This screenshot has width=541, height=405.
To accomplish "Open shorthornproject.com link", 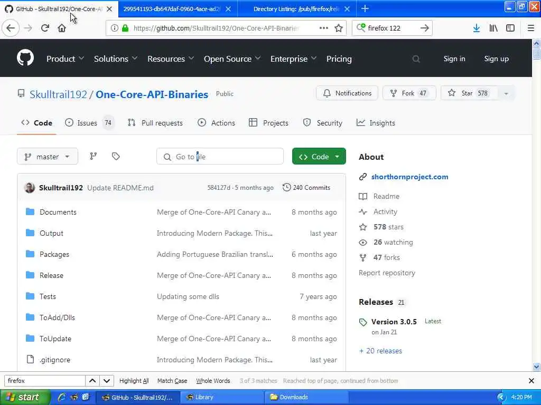I will pyautogui.click(x=409, y=177).
